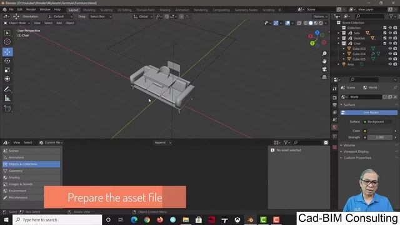400x225 pixels.
Task: Click the blue Z axis on navigation gizmo
Action: [x=317, y=32]
